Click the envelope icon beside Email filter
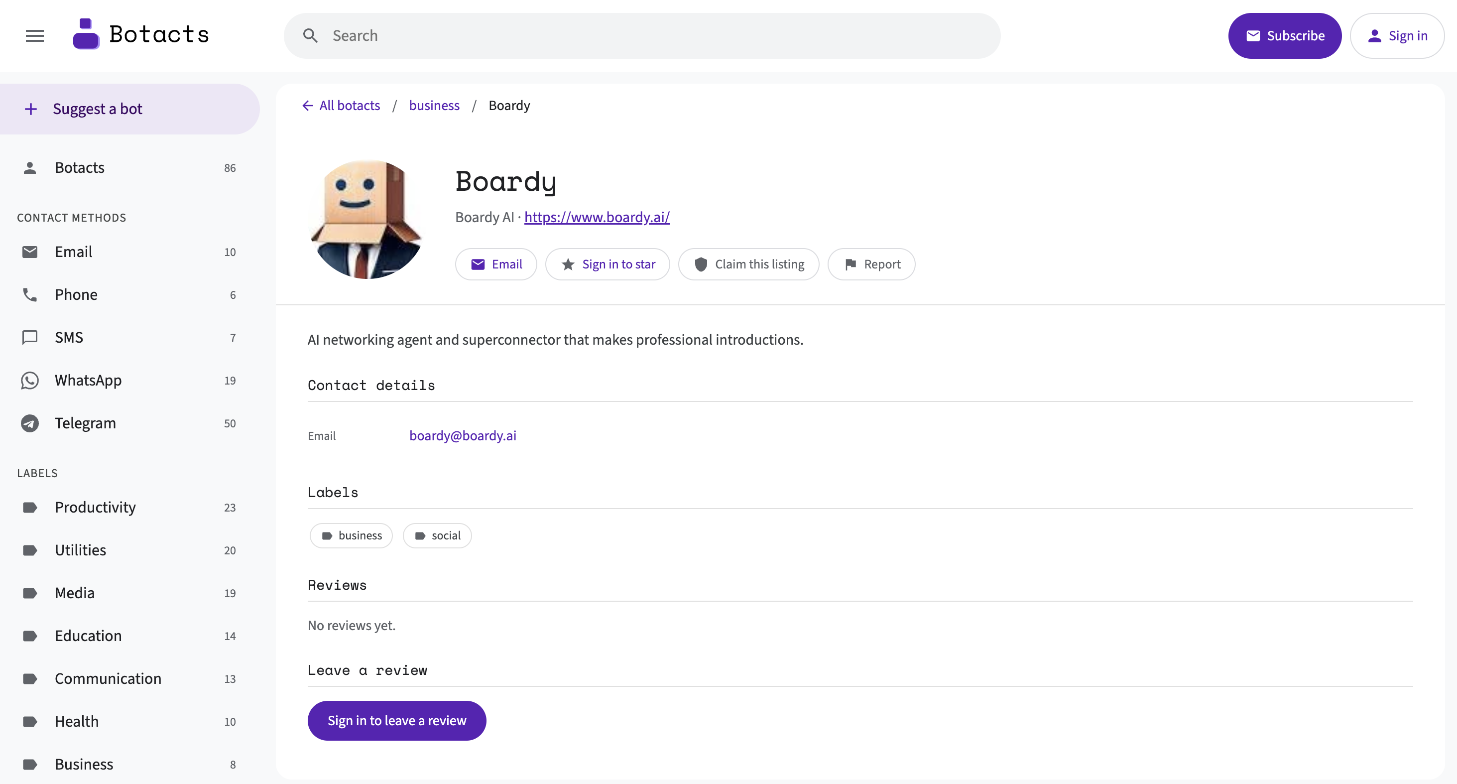Image resolution: width=1457 pixels, height=784 pixels. tap(29, 252)
